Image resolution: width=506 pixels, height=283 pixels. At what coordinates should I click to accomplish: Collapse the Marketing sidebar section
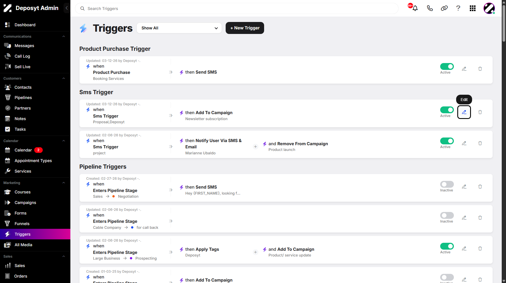(64, 183)
